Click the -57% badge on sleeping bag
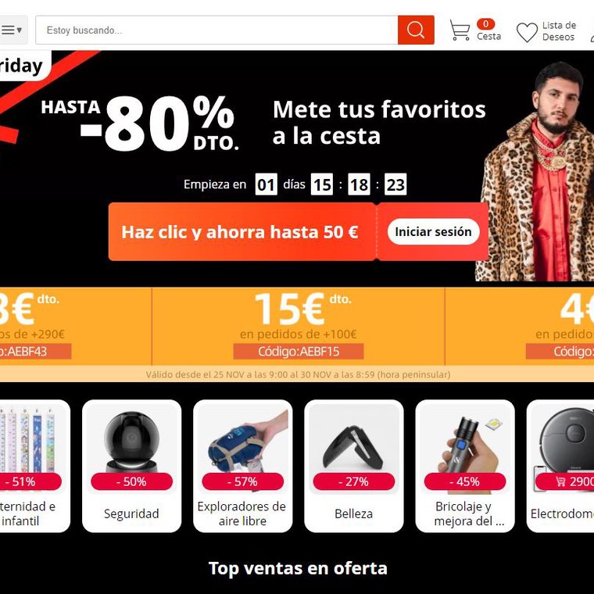 pos(242,481)
